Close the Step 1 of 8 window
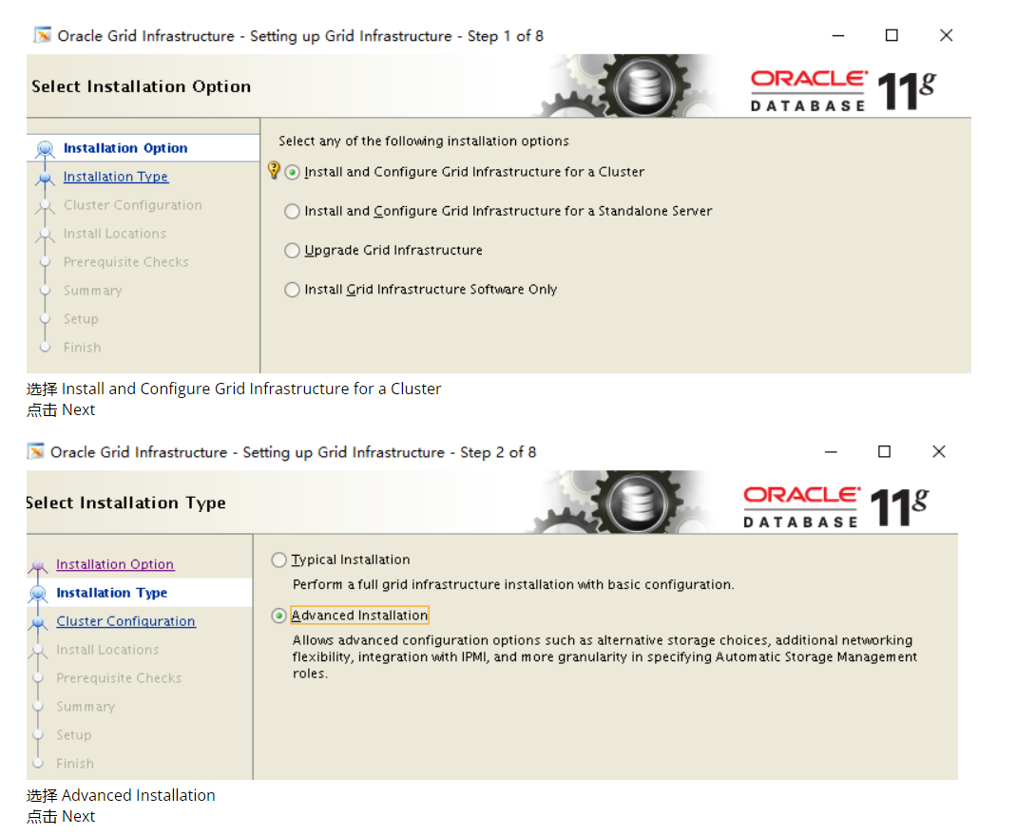Image resolution: width=1017 pixels, height=835 pixels. tap(947, 35)
